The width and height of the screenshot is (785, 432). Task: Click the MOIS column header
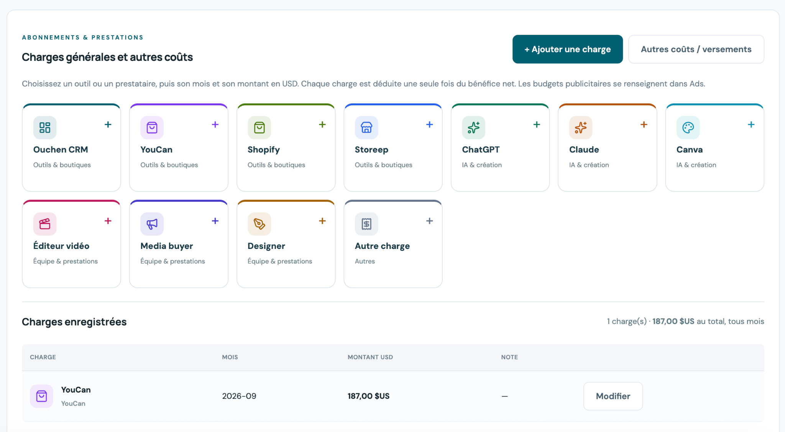(230, 357)
